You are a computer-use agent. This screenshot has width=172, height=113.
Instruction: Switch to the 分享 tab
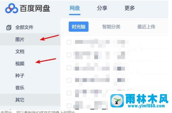coord(102,8)
